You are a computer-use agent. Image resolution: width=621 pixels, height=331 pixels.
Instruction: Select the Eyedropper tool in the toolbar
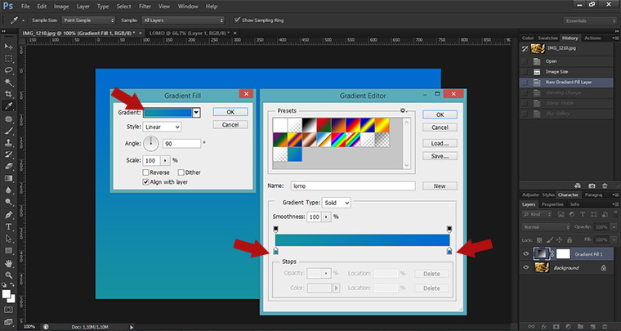click(x=8, y=105)
